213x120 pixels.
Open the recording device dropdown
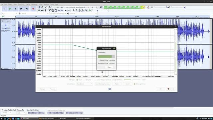pyautogui.click(x=35, y=14)
